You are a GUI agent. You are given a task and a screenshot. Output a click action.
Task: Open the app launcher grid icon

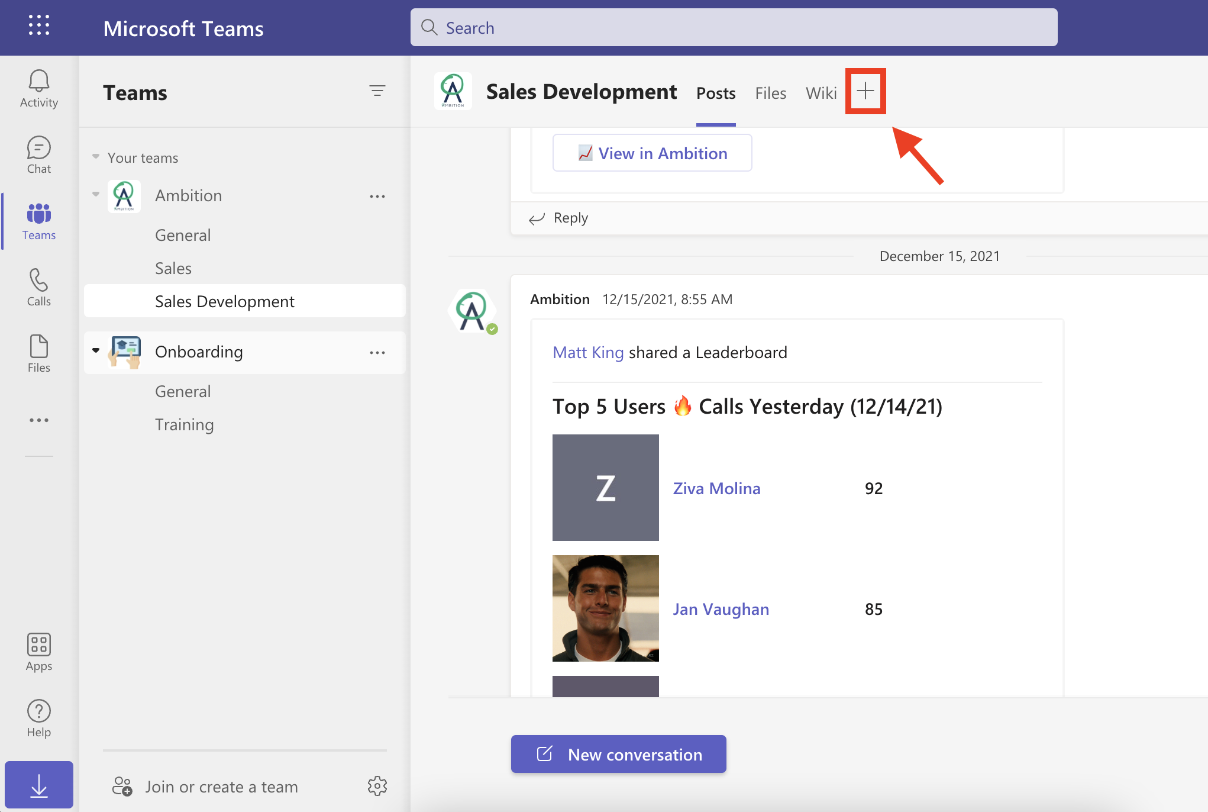(x=39, y=25)
